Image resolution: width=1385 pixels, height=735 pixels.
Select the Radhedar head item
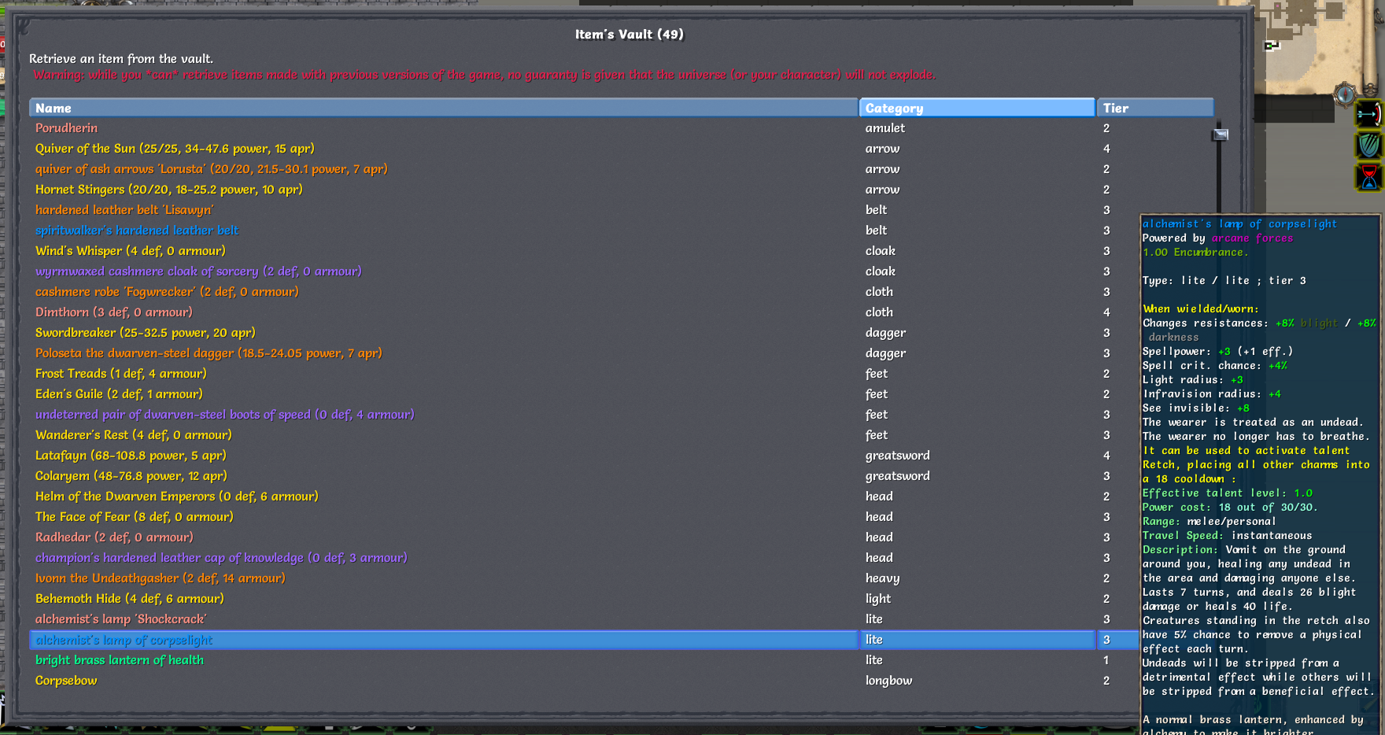tap(444, 537)
